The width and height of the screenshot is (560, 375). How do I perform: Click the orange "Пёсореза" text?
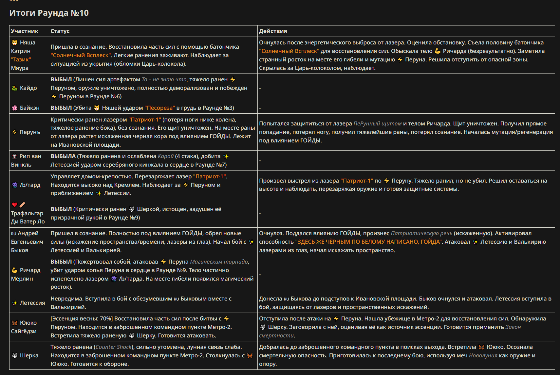(159, 108)
